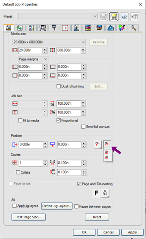Open the Media size 29.000in x 600.000in dropdown
Image resolution: width=146 pixels, height=239 pixels.
tap(49, 42)
